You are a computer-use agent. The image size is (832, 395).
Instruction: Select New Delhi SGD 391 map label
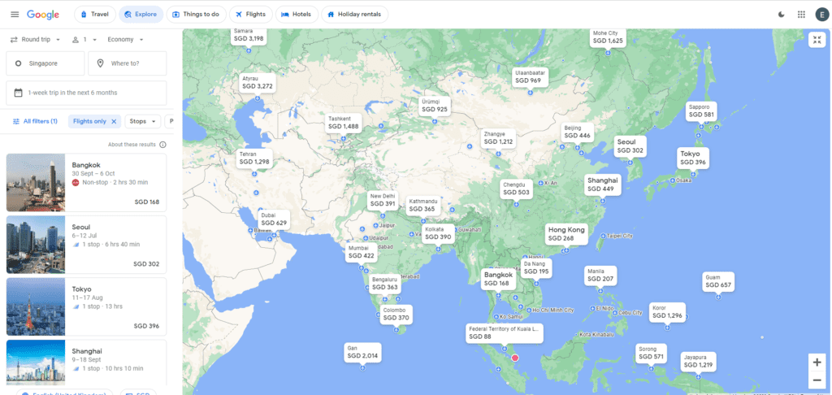tap(383, 200)
